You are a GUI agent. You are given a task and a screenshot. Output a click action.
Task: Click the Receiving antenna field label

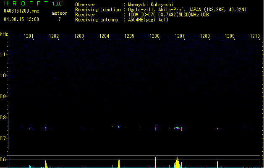click(97, 20)
